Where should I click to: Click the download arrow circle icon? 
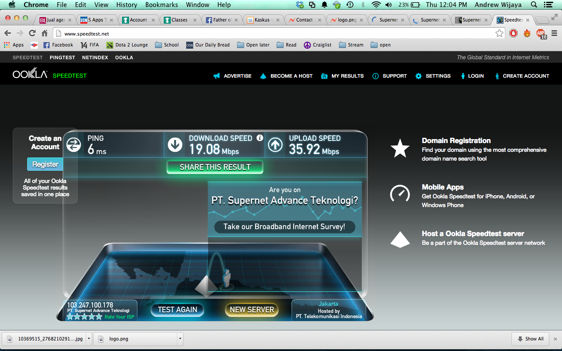pos(175,145)
